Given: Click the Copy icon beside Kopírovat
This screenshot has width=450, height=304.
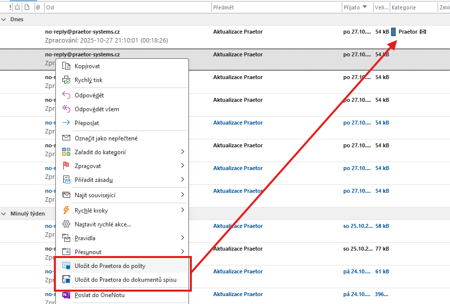Looking at the screenshot, I should [66, 66].
